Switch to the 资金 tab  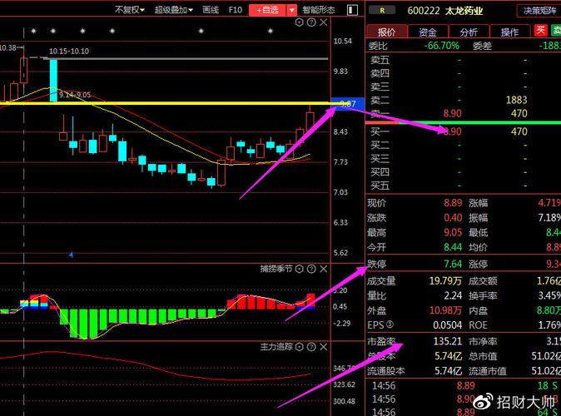(428, 32)
